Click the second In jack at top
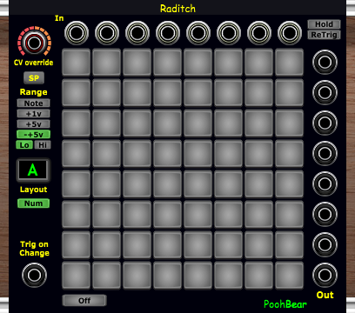Image resolution: width=355 pixels, height=313 pixels. click(107, 33)
